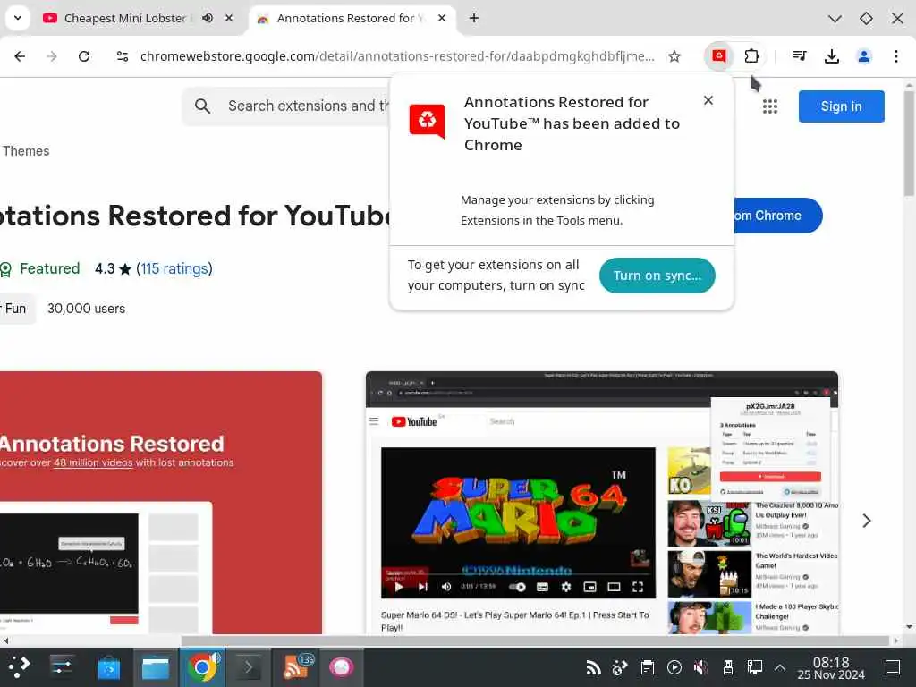This screenshot has width=916, height=687.
Task: Open the clipboard tray icon
Action: pos(648,667)
